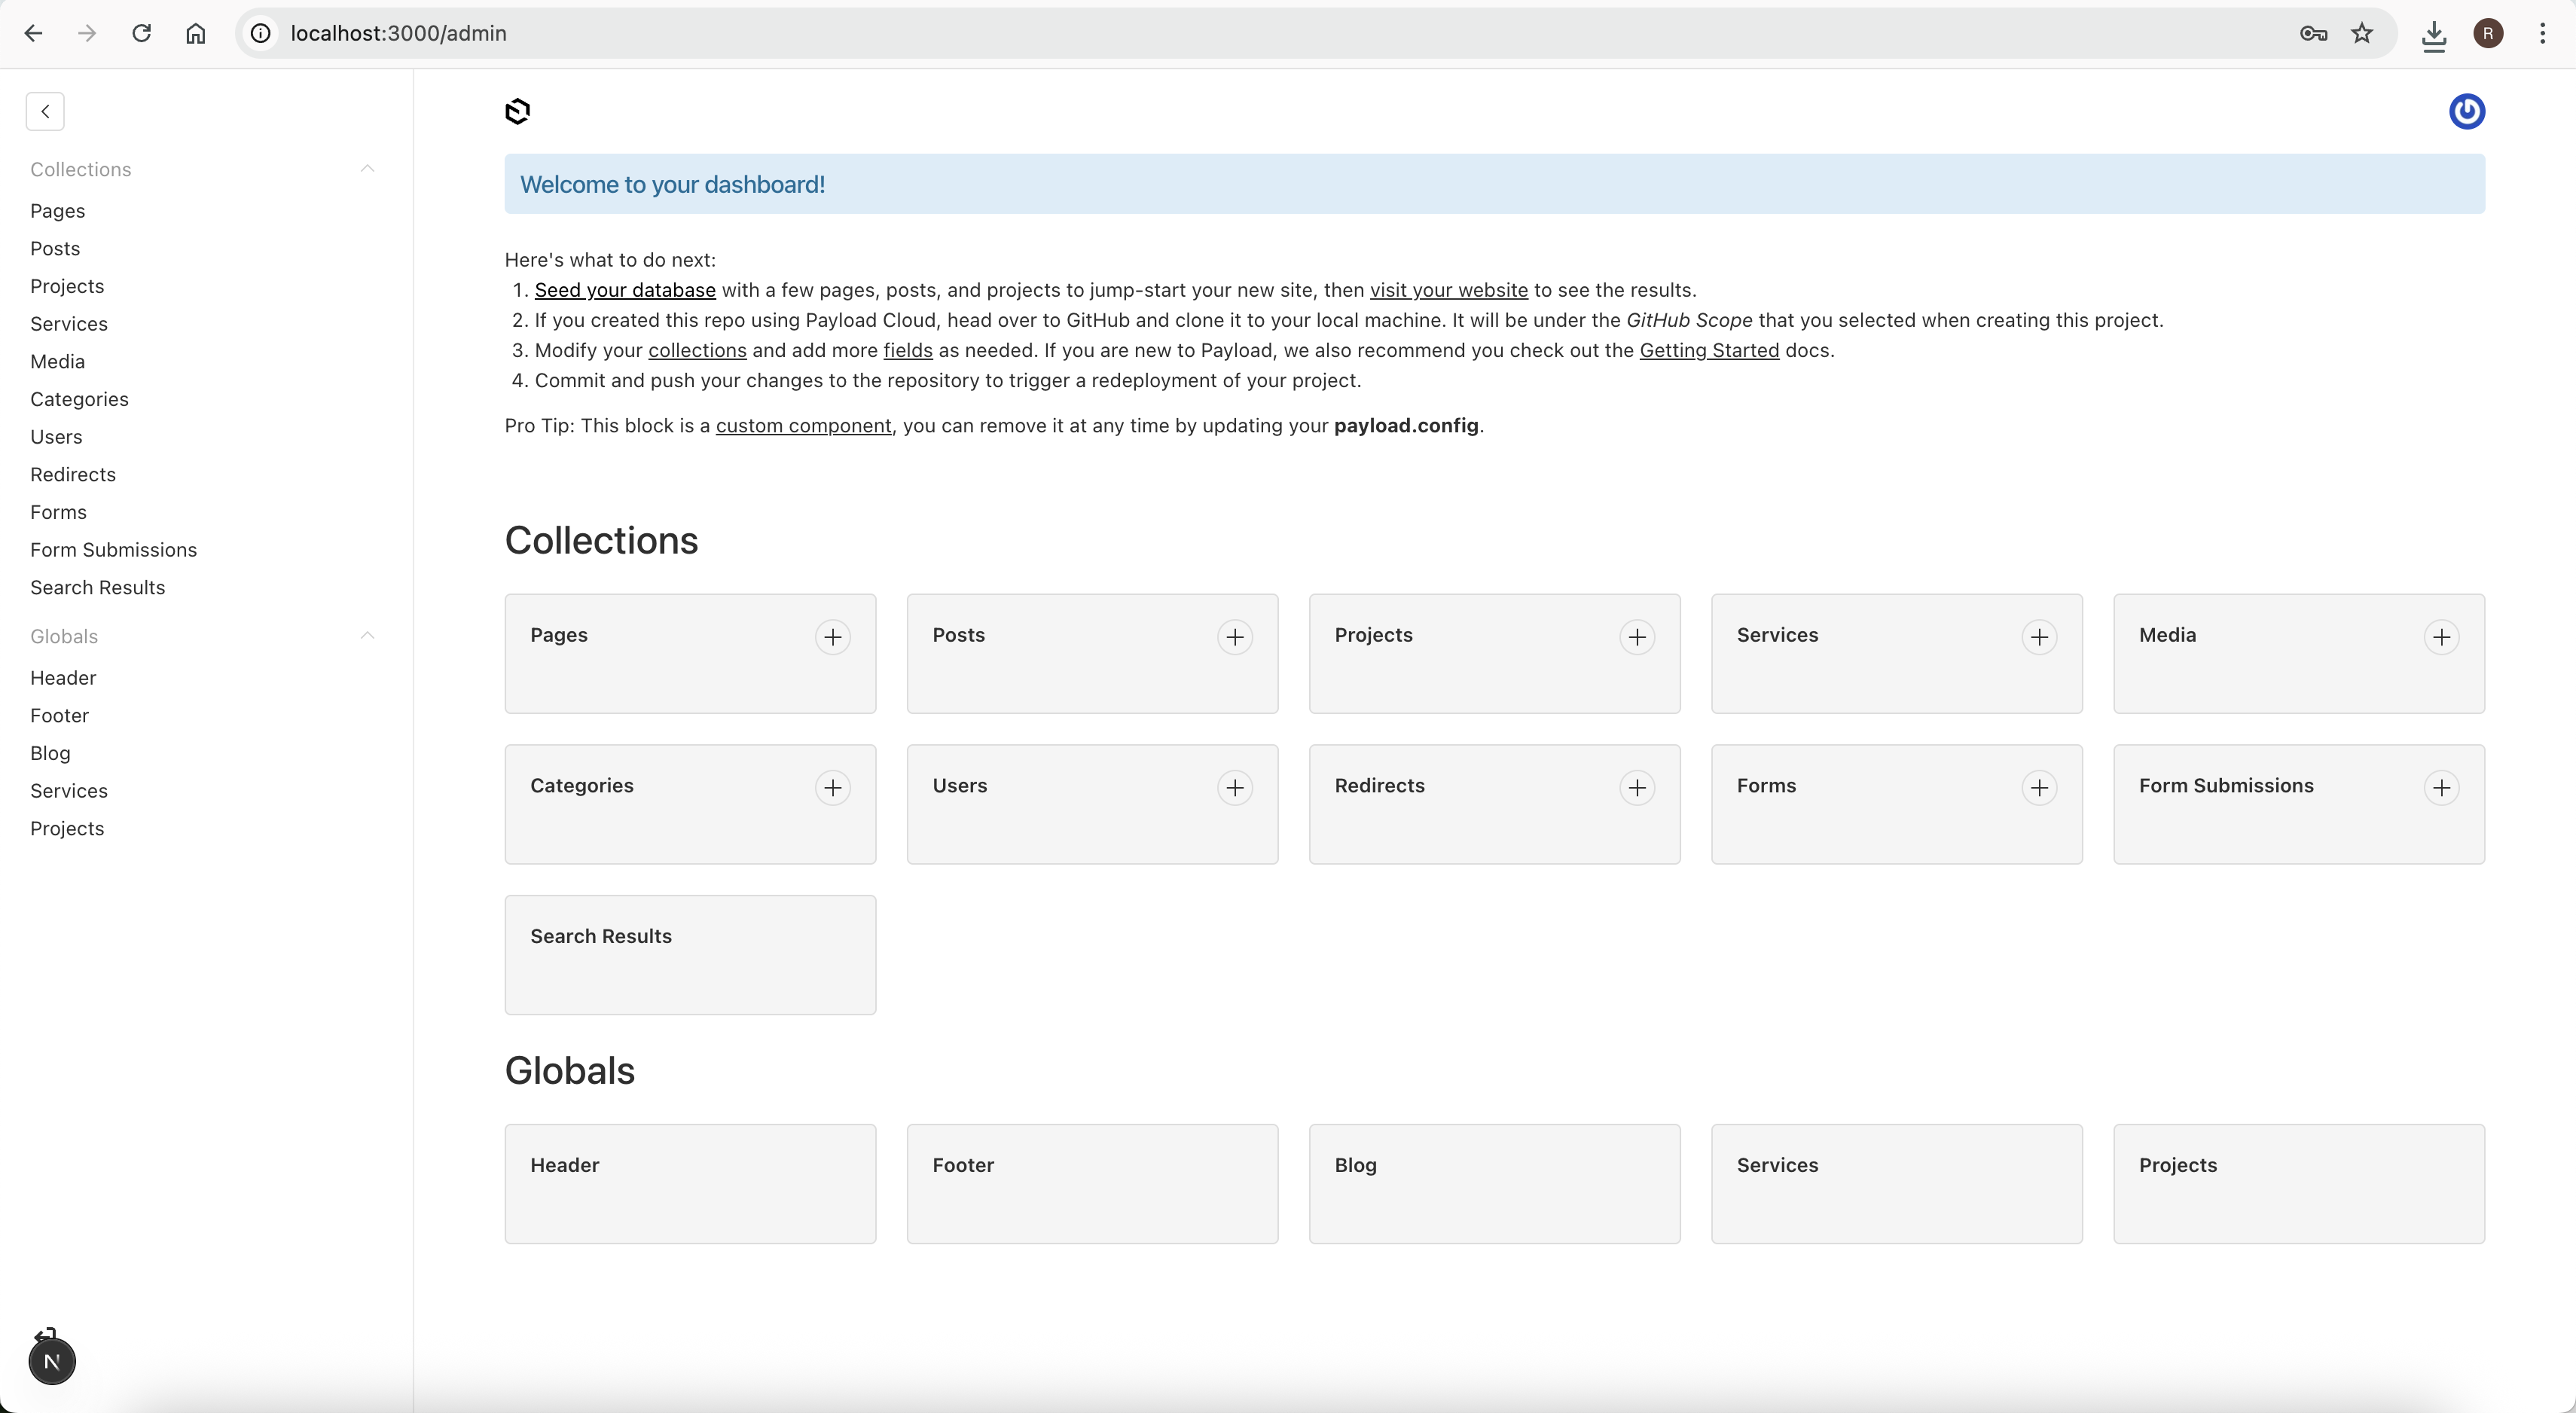The width and height of the screenshot is (2576, 1413).
Task: Click the Next.js dev tools badge
Action: pos(52,1360)
